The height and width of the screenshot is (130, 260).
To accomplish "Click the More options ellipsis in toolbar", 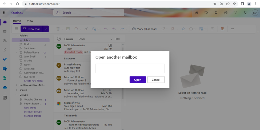I will pos(233,29).
